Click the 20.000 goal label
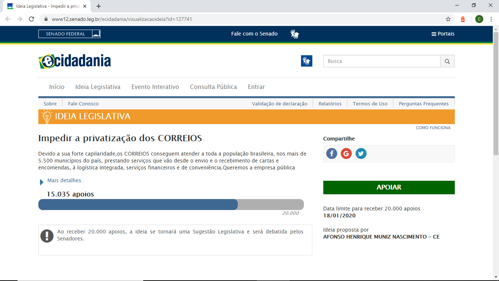Screen dimensions: 499x281 coord(290,213)
